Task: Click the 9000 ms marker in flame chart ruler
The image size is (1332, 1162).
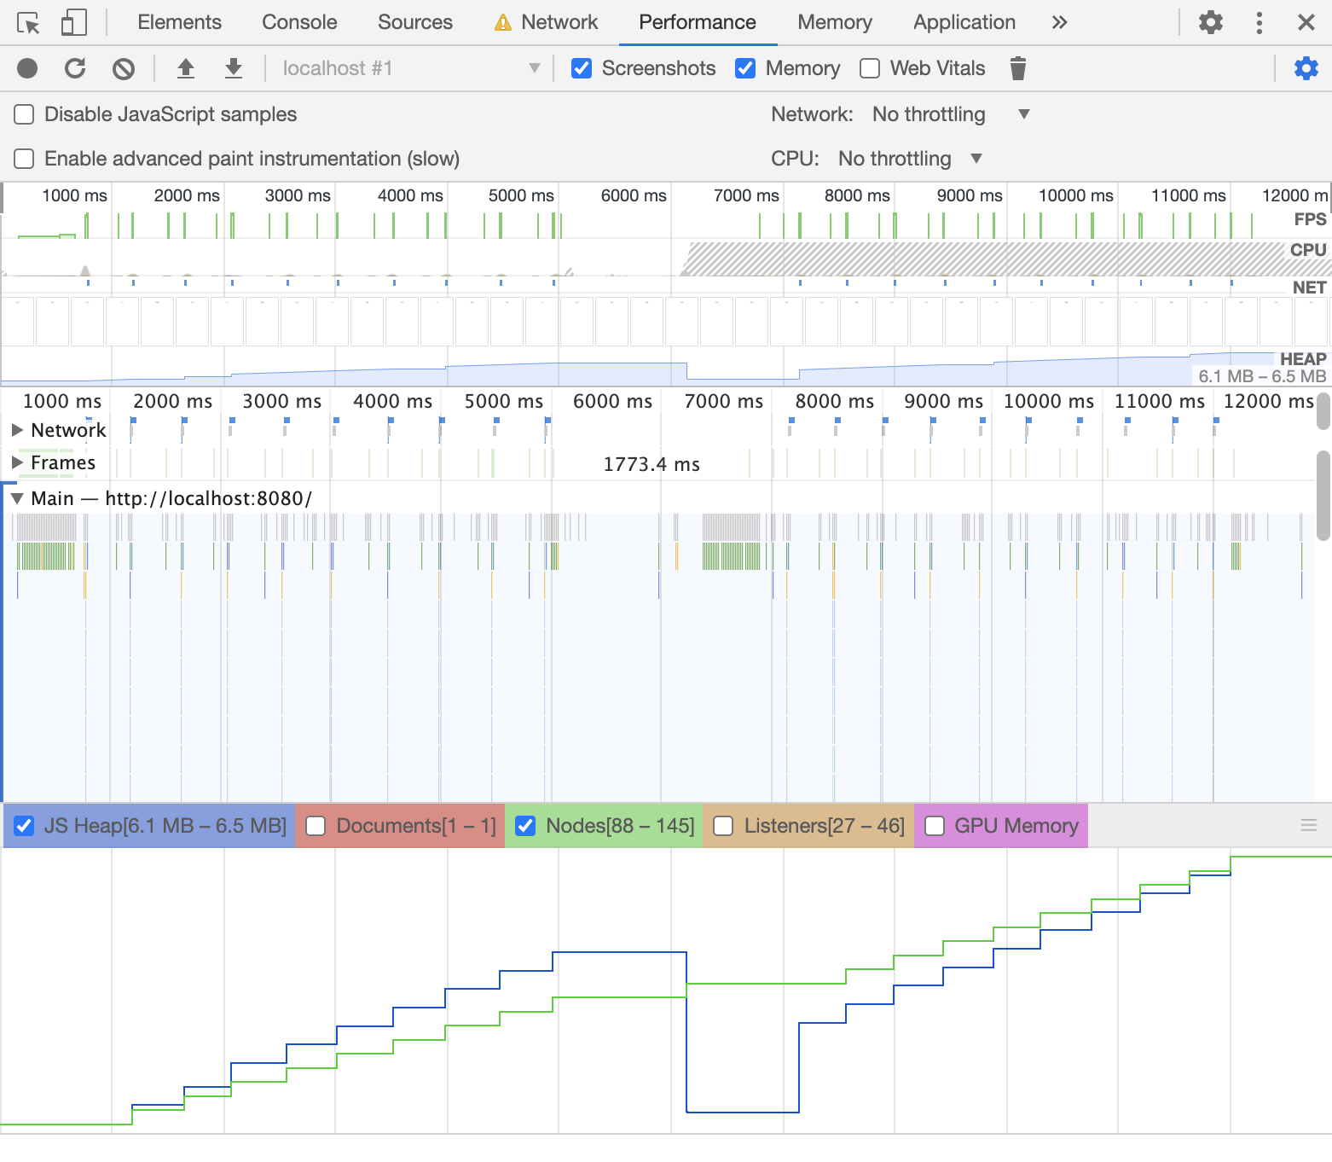Action: pyautogui.click(x=943, y=401)
